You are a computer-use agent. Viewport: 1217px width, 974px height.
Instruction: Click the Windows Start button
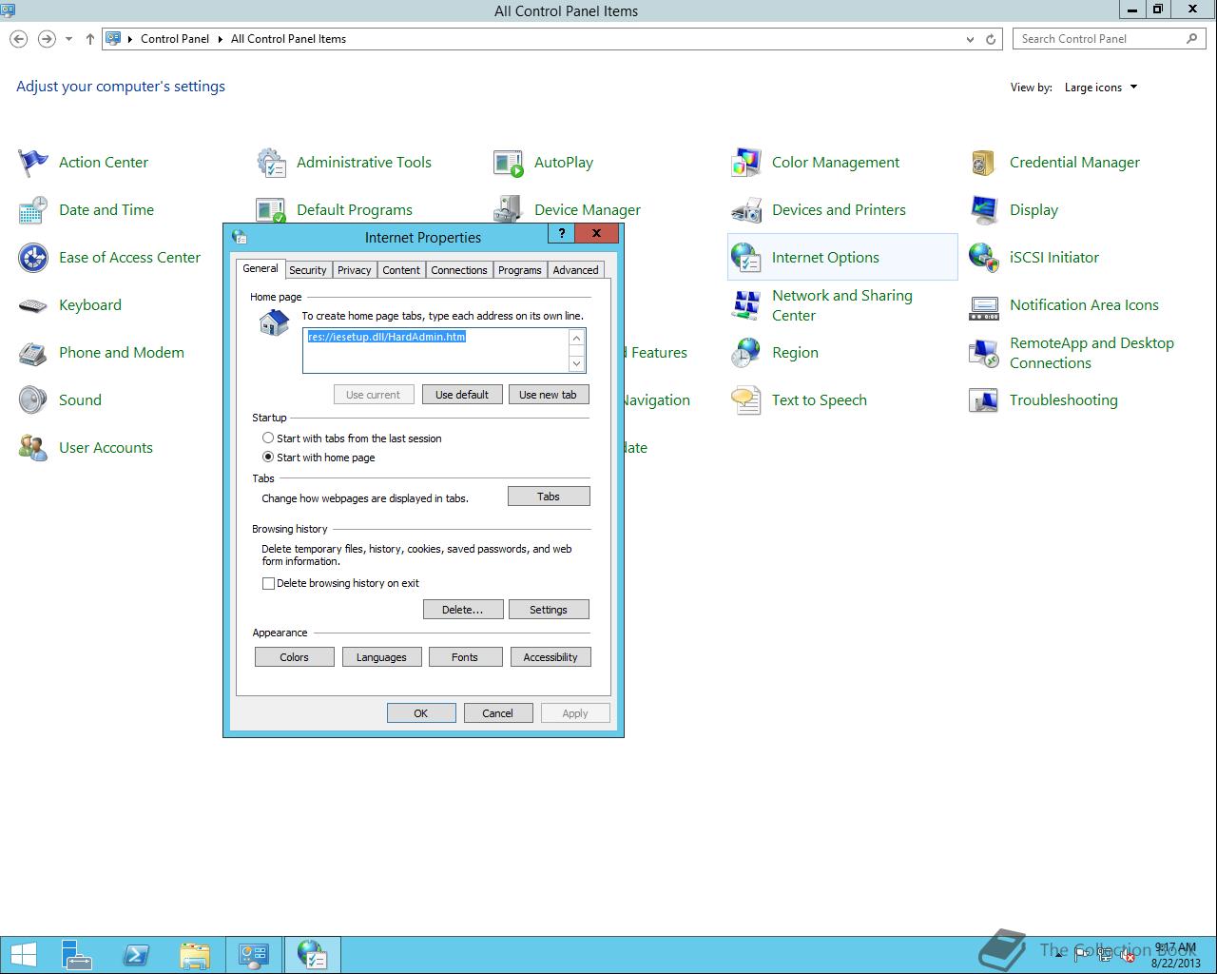click(x=23, y=955)
